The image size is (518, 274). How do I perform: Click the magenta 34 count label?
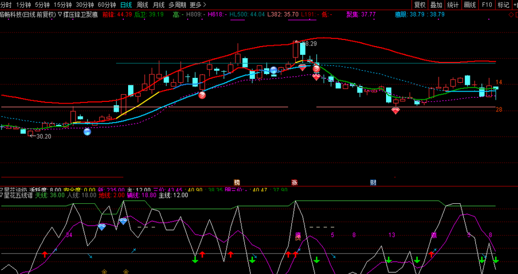[68, 235]
